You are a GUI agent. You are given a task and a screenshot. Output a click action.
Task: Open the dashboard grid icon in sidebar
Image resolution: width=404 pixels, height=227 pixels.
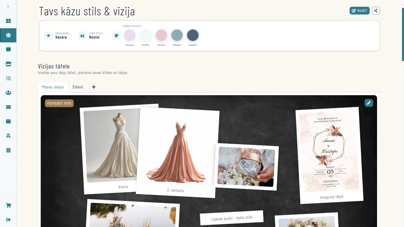click(8, 21)
